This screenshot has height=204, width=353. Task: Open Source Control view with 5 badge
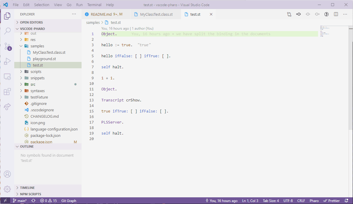[x=7, y=46]
